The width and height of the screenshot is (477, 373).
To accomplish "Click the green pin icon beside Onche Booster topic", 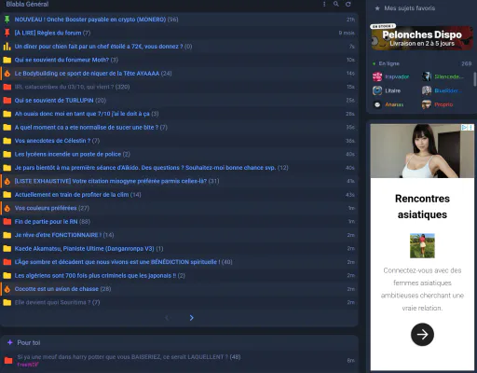I will pos(7,20).
